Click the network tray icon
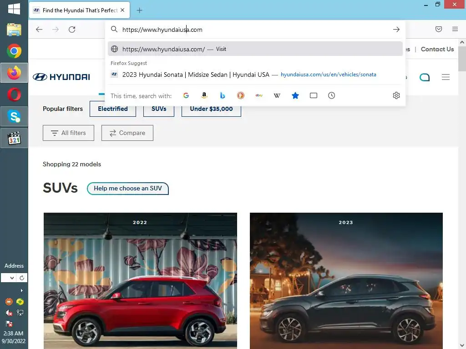The width and height of the screenshot is (466, 349). tap(20, 313)
